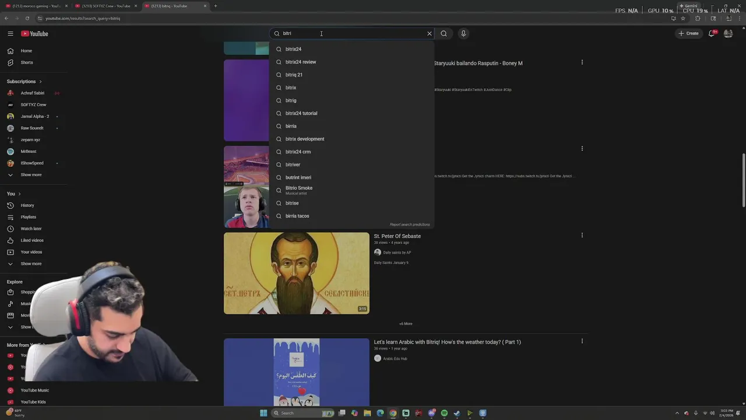Open more options for Let's learn Arabic video
The height and width of the screenshot is (420, 746).
coord(582,341)
